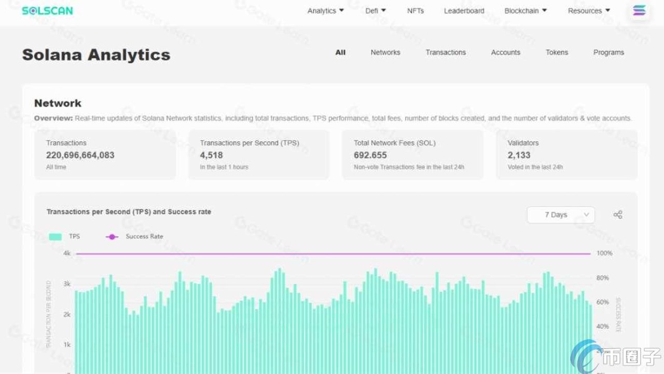Click the 2k y-axis label

pos(67,314)
